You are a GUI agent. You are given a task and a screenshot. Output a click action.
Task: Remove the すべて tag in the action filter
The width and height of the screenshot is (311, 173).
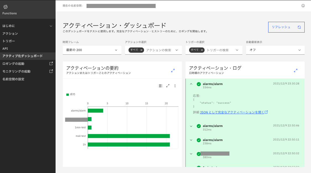pyautogui.click(x=142, y=50)
